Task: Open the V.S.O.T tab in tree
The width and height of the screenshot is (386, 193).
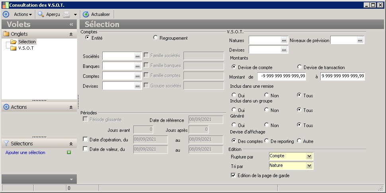Action: point(26,48)
